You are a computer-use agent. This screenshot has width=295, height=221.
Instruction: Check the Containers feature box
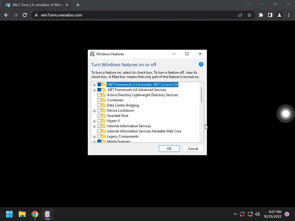(99, 100)
